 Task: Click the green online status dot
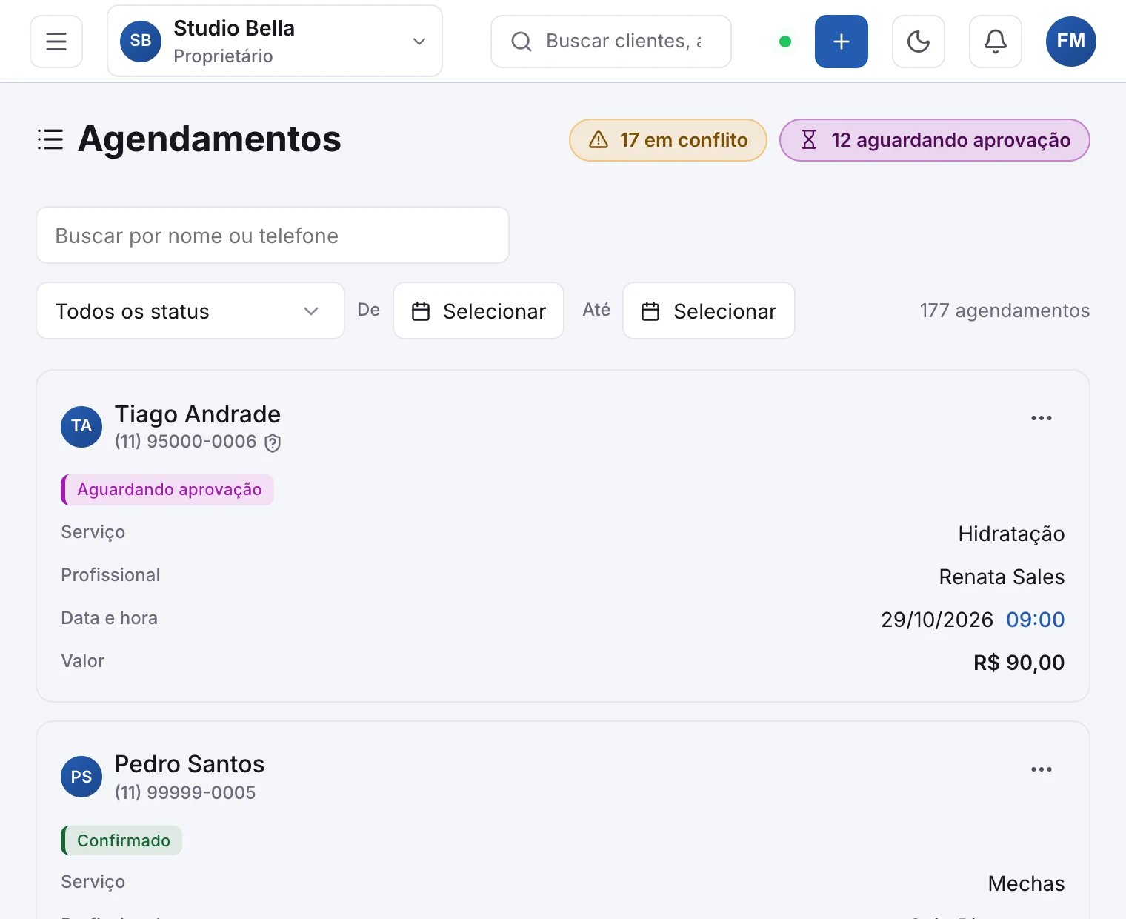coord(785,42)
